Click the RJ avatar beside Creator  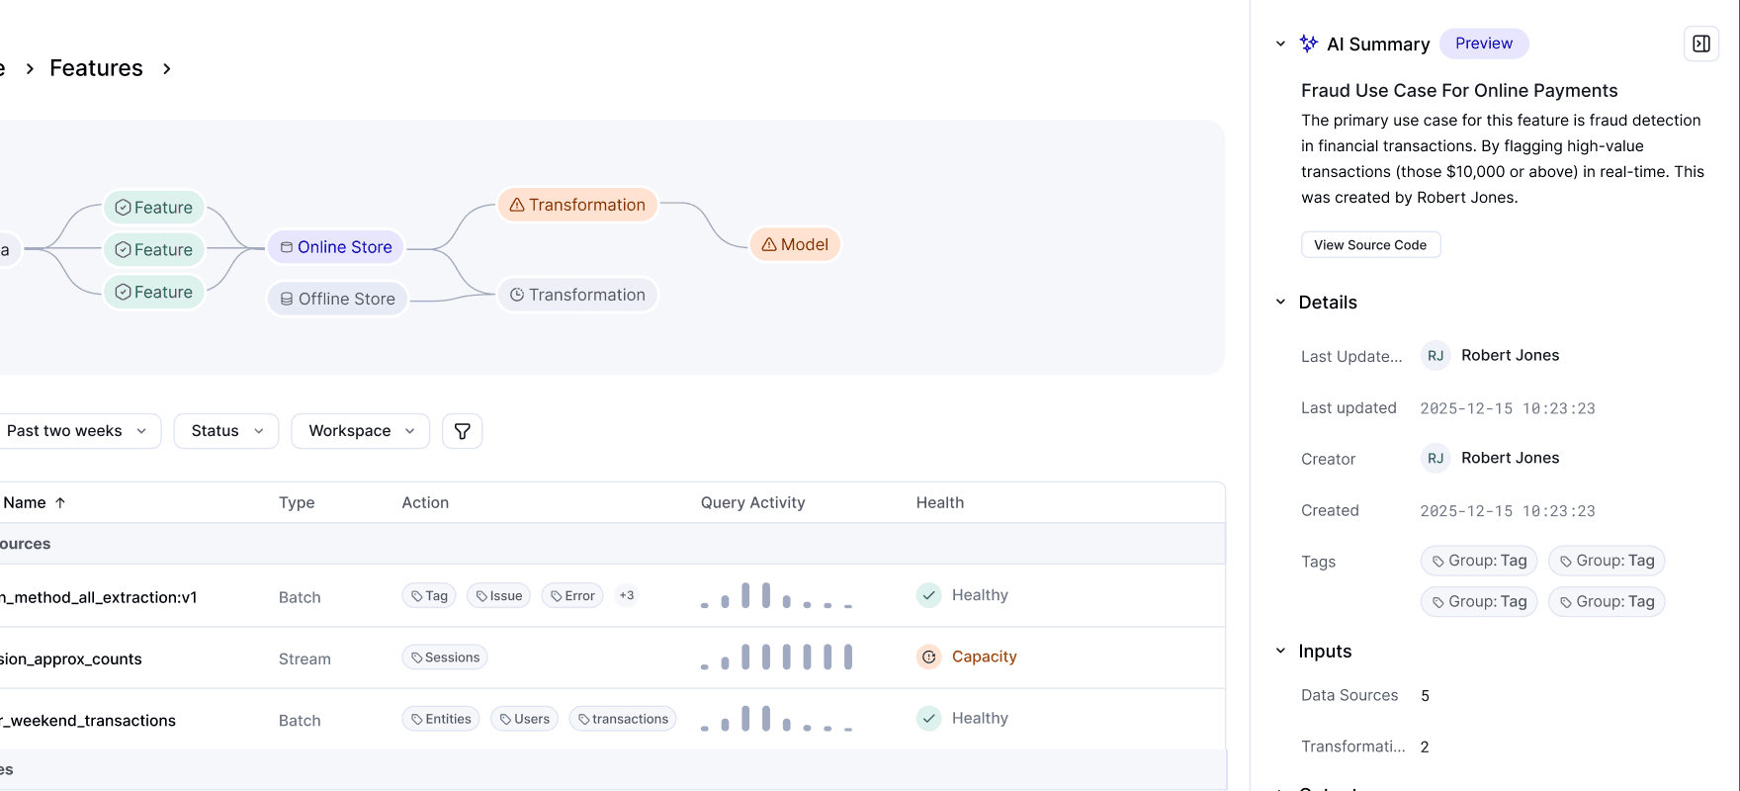click(x=1435, y=458)
